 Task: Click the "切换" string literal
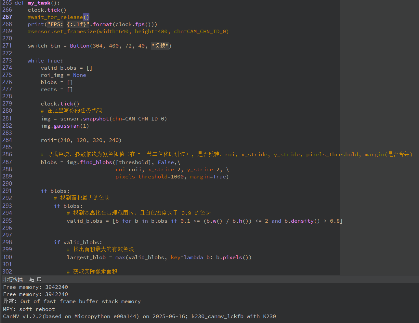160,46
